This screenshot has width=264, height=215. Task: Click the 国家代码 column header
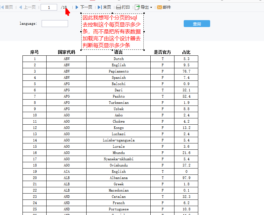tap(66, 52)
